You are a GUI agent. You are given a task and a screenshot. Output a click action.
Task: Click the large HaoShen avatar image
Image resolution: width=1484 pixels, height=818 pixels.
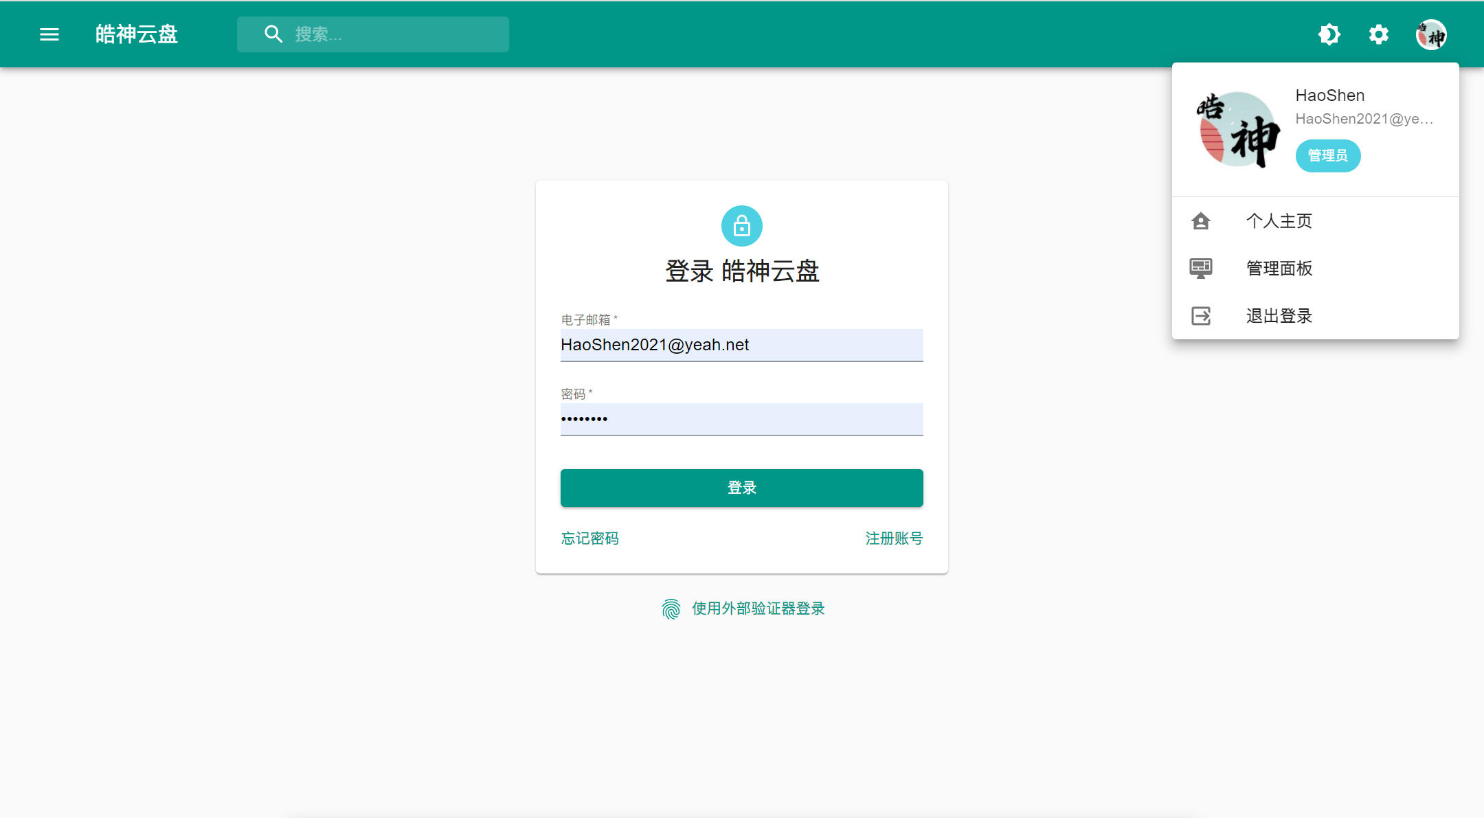pos(1238,129)
